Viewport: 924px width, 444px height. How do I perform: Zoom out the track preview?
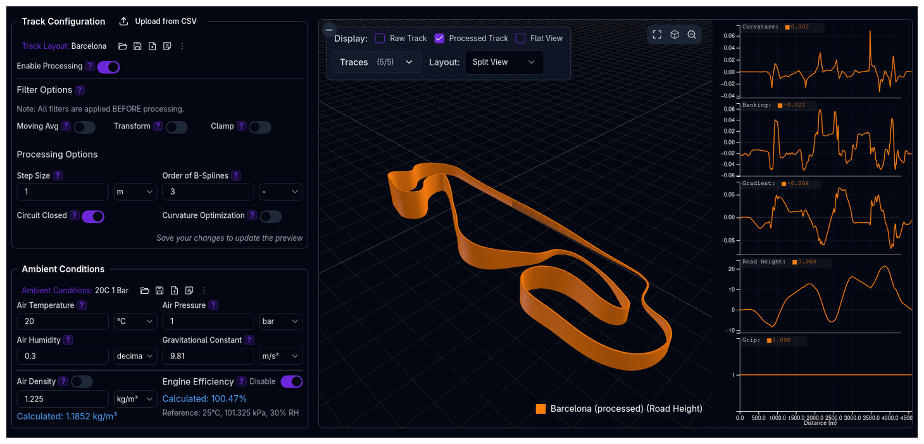coord(692,34)
